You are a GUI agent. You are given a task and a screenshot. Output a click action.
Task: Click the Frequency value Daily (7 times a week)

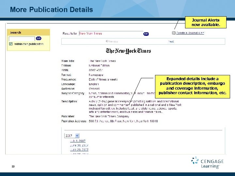coord(103,79)
